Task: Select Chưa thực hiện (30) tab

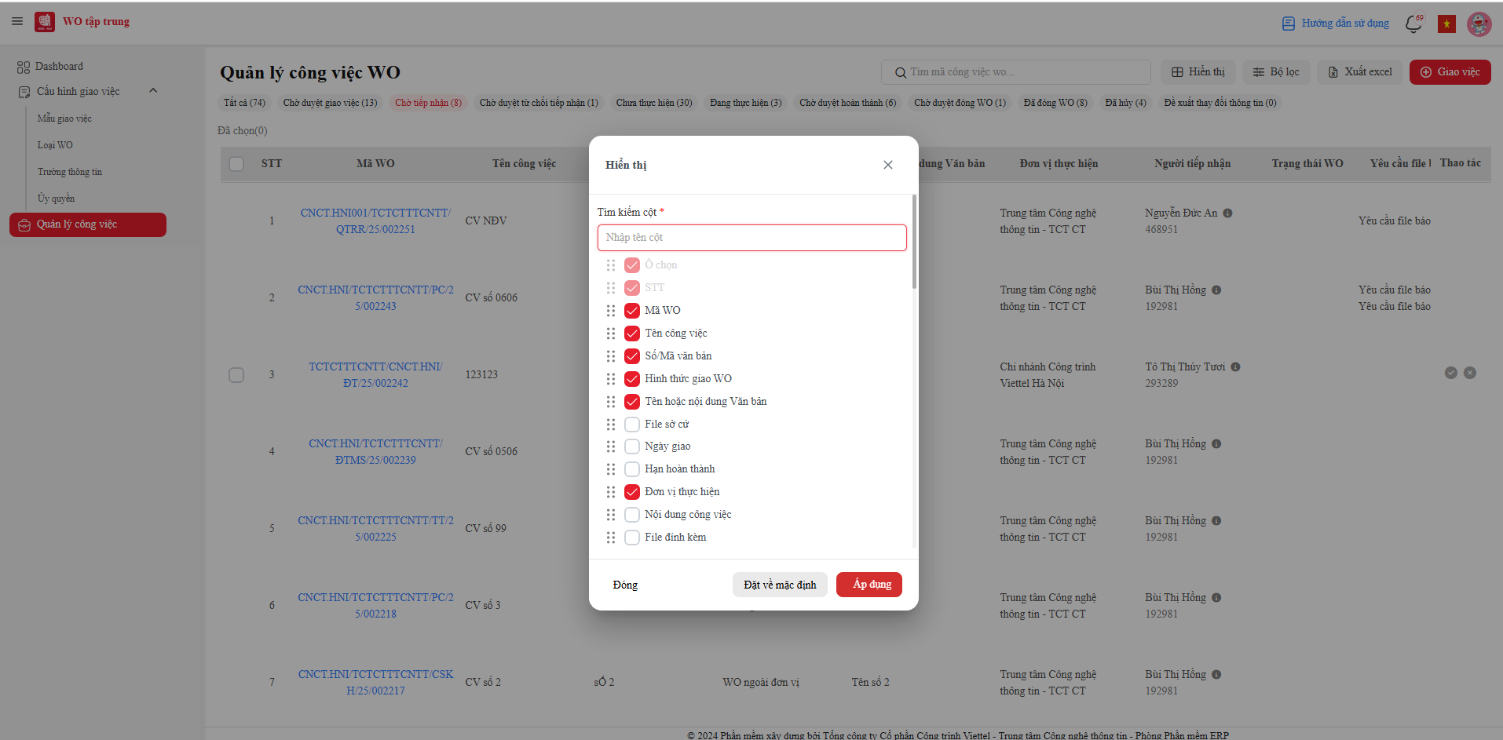Action: pos(654,103)
